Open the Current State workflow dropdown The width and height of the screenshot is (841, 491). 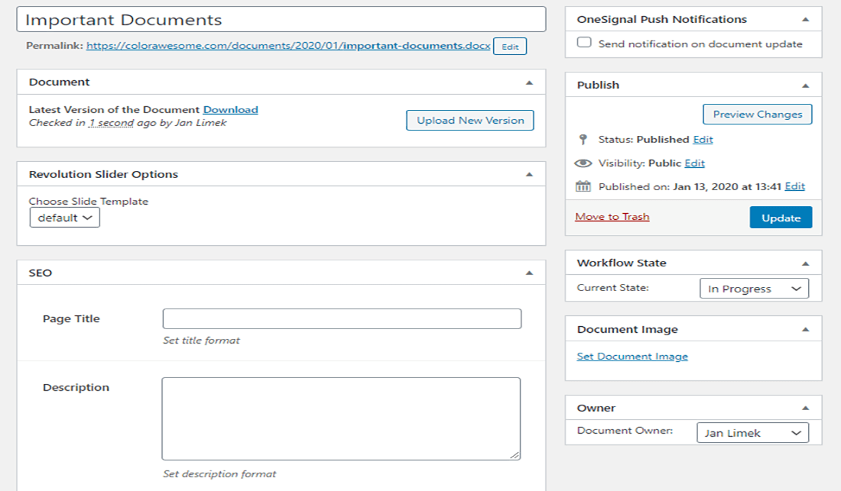point(754,288)
